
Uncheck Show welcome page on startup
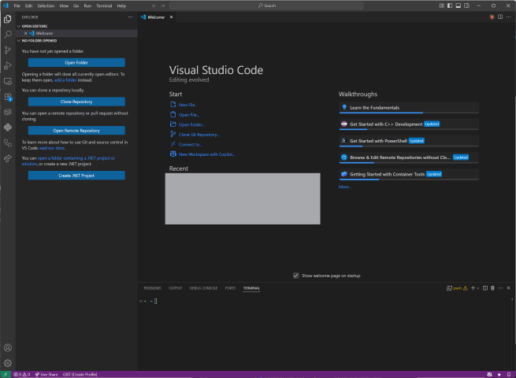[296, 276]
